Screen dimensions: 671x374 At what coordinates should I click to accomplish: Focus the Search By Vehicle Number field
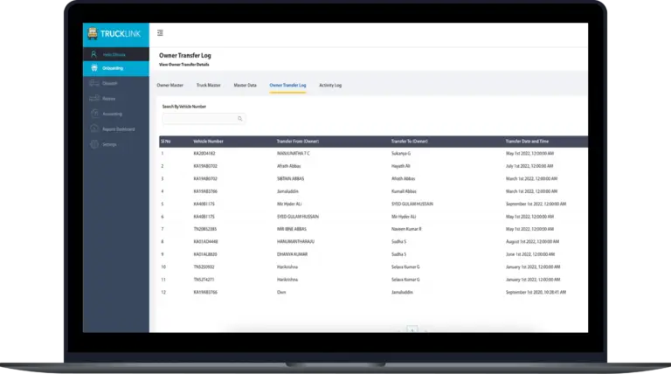click(199, 118)
